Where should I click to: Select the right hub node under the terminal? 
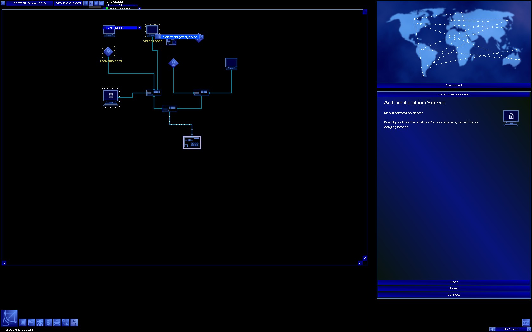[x=201, y=93]
